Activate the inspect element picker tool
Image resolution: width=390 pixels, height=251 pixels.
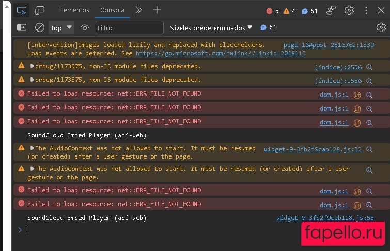click(x=22, y=10)
